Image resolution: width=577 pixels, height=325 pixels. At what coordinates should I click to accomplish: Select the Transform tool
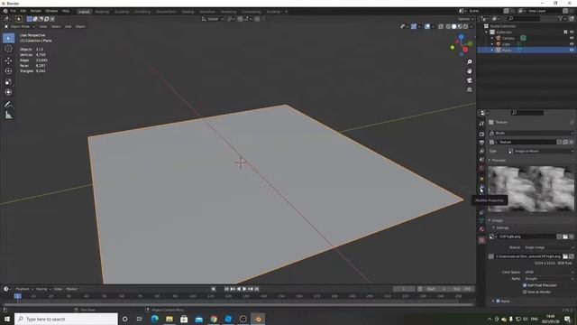coord(8,92)
